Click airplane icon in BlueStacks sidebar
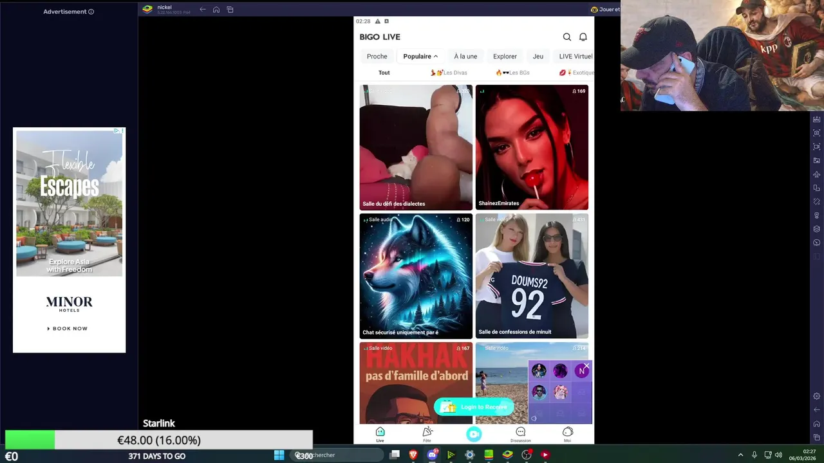 (x=817, y=174)
